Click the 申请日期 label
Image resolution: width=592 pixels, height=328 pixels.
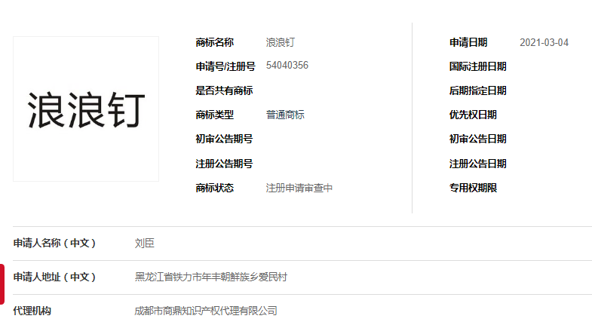click(468, 42)
